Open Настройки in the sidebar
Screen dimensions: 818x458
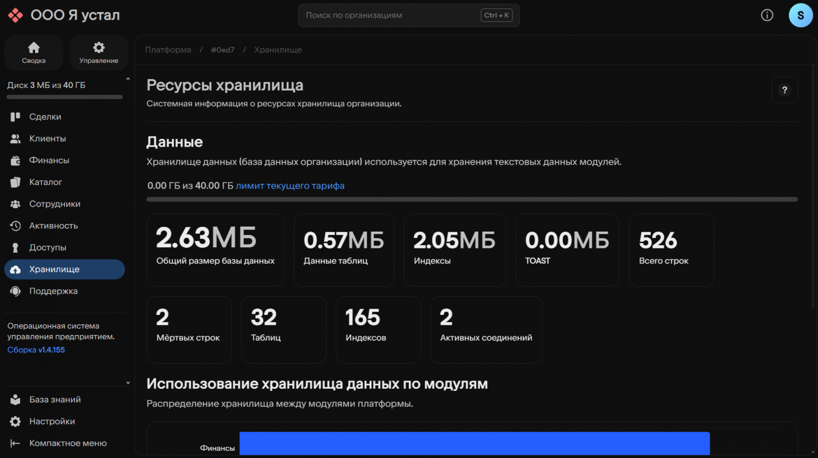click(x=64, y=421)
